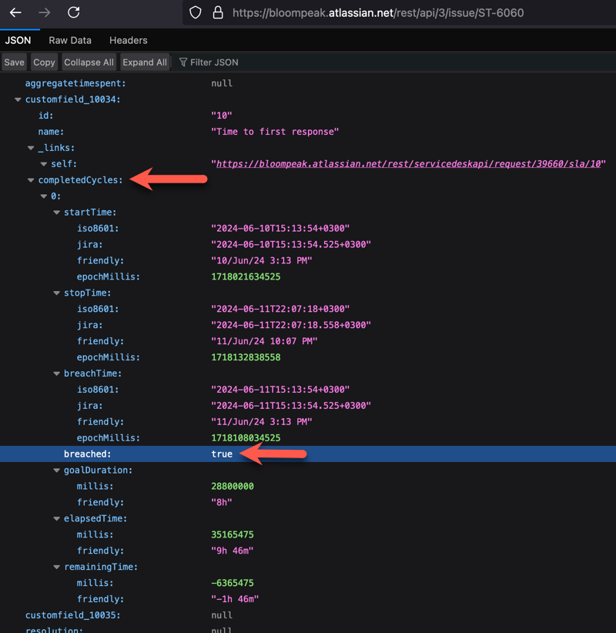The height and width of the screenshot is (633, 616).
Task: Collapse the _links node
Action: (31, 148)
